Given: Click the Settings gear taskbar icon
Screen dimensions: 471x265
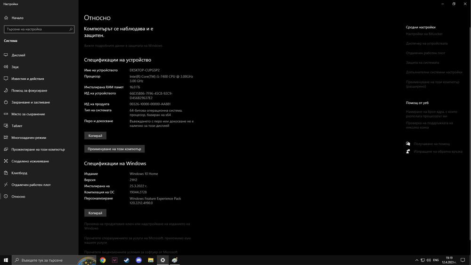Looking at the screenshot, I should [163, 260].
